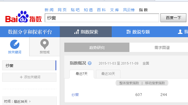Screen dimensions: 188x105
Task: Select the 按关键词 checkmark icon
Action: pyautogui.click(x=15, y=44)
